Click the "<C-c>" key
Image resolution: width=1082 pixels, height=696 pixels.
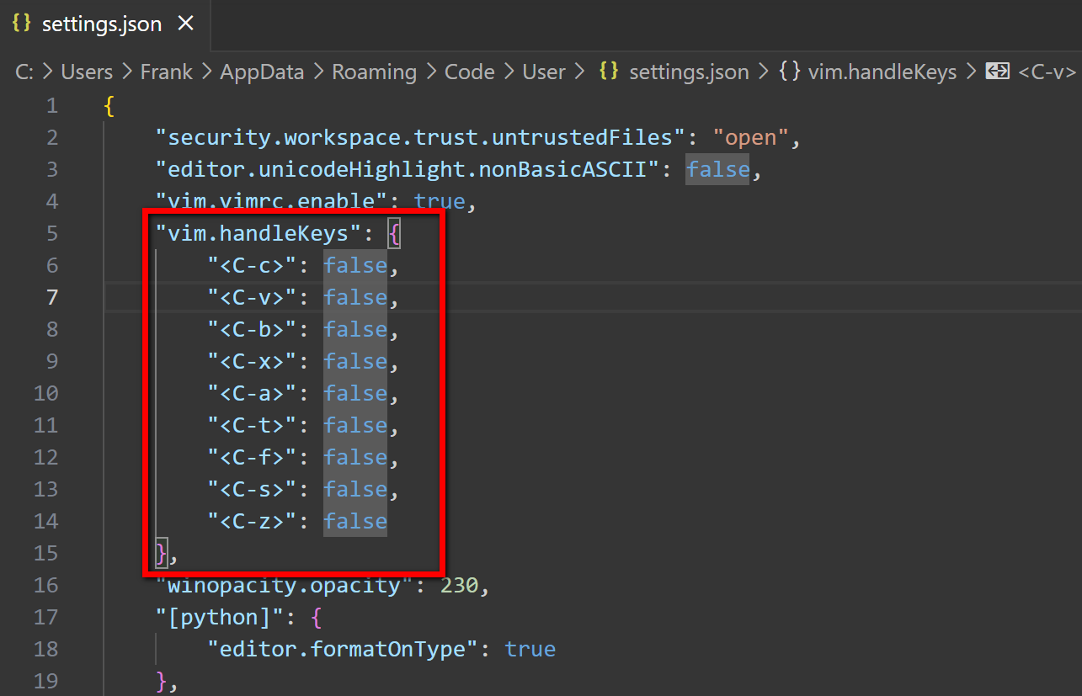pos(253,265)
